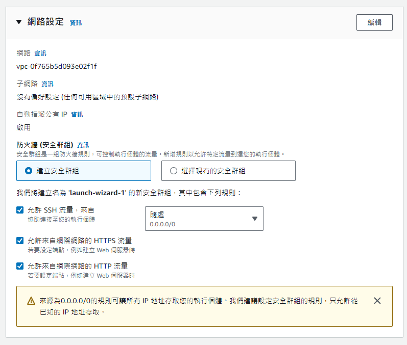Click the 編輯 button

coord(374,22)
